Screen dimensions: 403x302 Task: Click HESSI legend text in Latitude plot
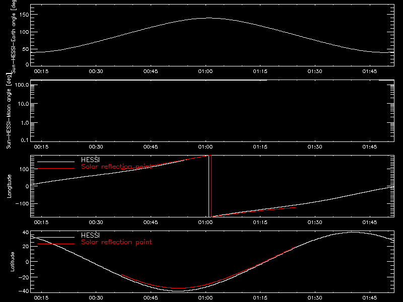(x=90, y=235)
